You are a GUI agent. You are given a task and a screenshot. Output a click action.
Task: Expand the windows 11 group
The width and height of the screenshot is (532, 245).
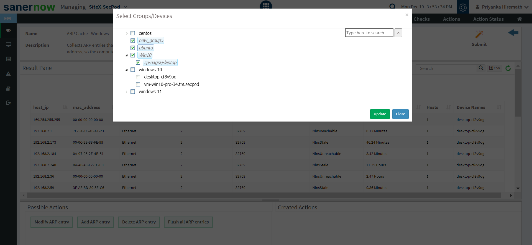click(127, 92)
